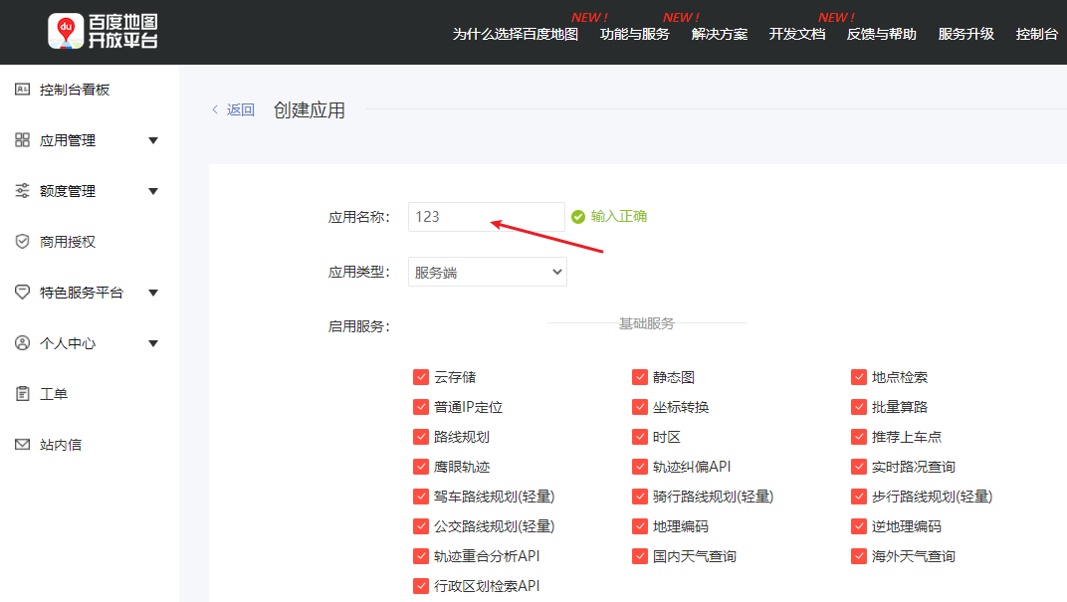This screenshot has height=602, width=1067.
Task: Uncheck the 推荐上车点 checkbox
Action: click(859, 437)
